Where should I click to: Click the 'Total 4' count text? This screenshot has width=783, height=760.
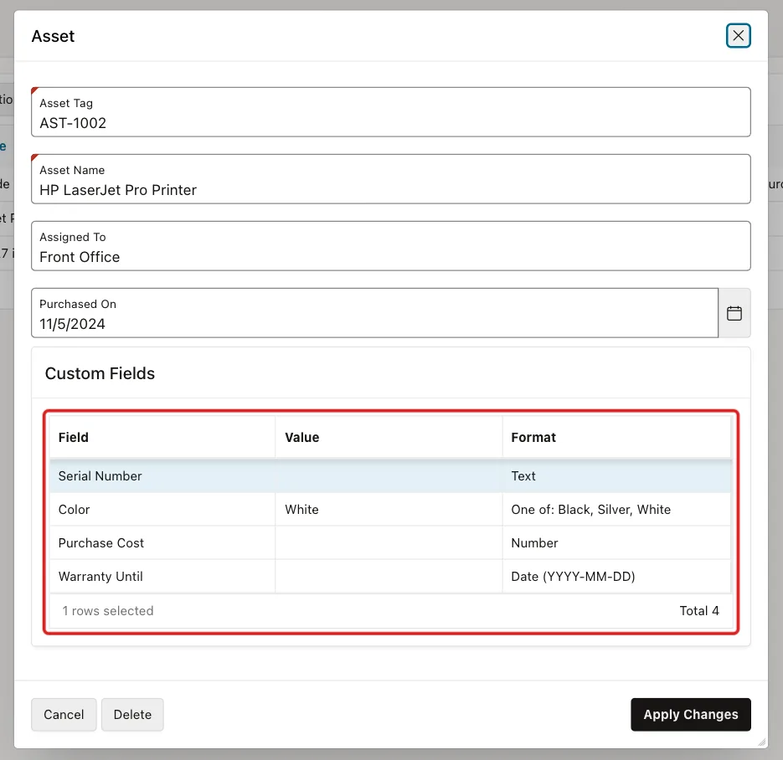click(x=699, y=611)
